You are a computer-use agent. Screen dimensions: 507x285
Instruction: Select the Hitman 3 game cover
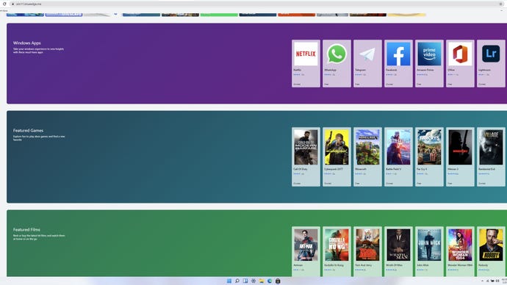click(460, 148)
